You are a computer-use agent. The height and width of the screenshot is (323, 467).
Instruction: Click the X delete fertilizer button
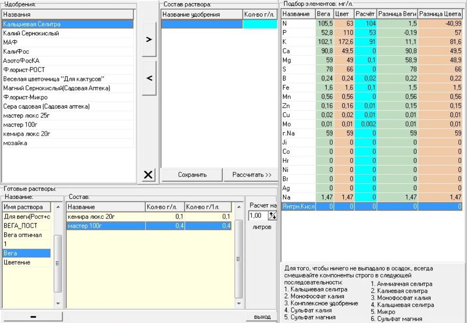tap(149, 175)
